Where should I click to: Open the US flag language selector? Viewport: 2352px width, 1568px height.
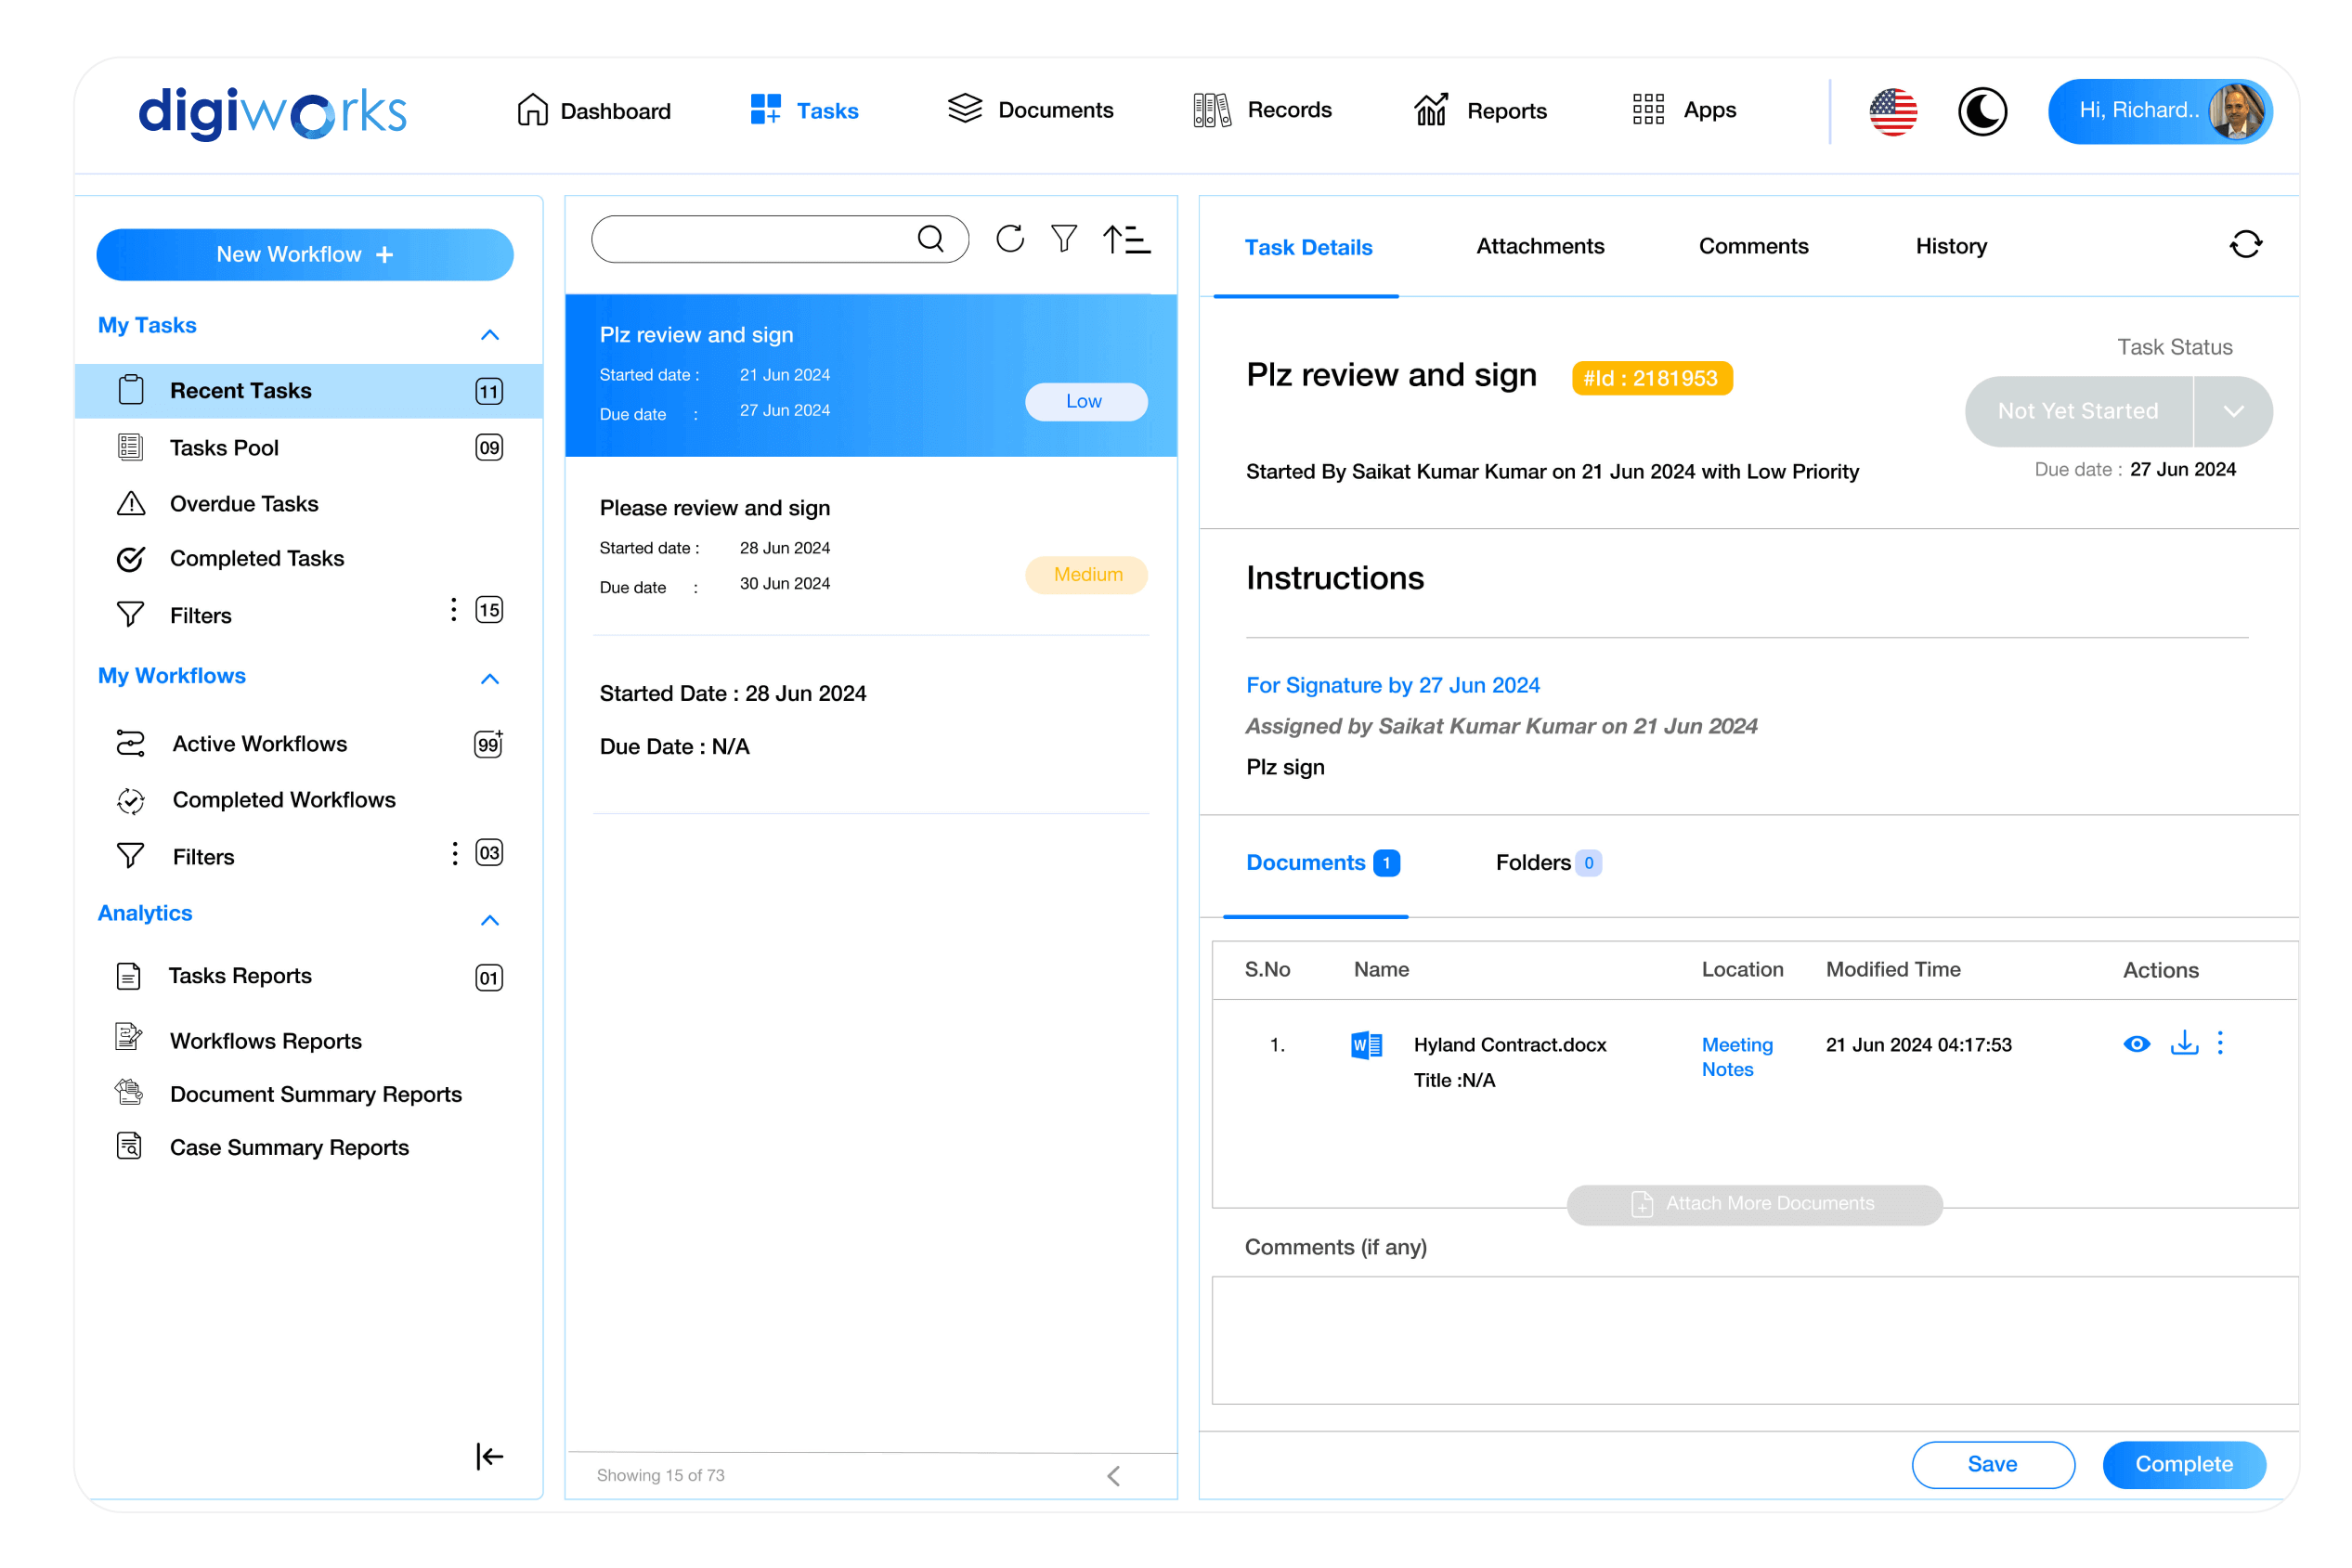(1893, 111)
